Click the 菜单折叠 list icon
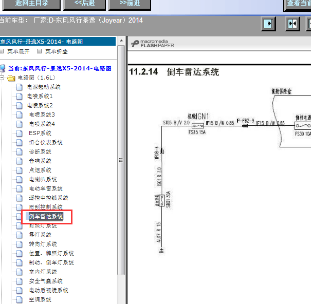Screen dimensions: 311x304 tap(39, 51)
